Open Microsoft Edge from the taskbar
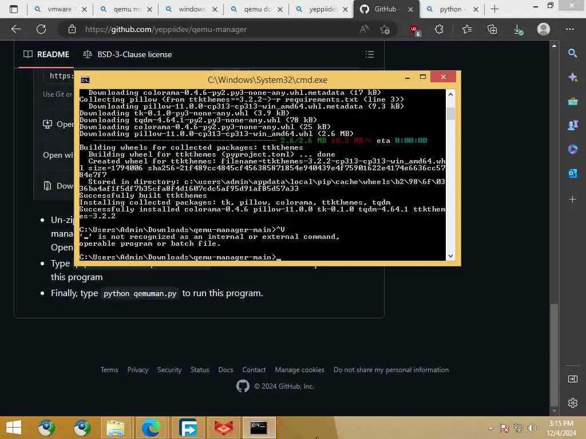 point(151,428)
